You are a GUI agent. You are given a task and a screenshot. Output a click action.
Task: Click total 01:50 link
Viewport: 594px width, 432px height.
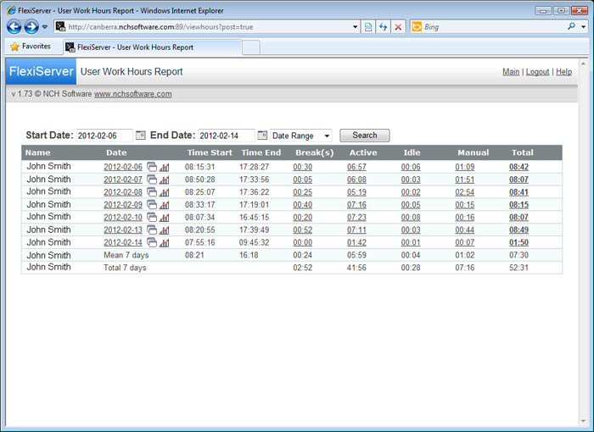[x=518, y=242]
